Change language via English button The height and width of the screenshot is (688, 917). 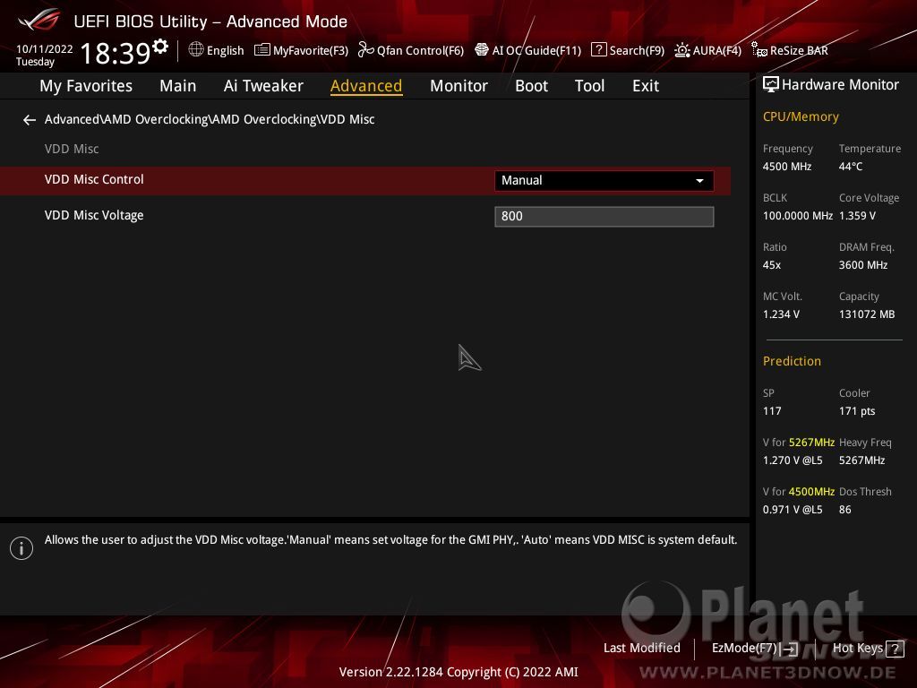[217, 50]
